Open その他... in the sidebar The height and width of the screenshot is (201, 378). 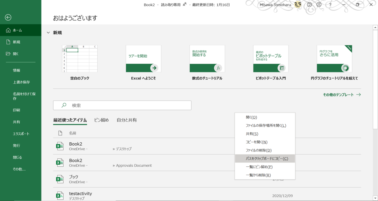pos(20,169)
